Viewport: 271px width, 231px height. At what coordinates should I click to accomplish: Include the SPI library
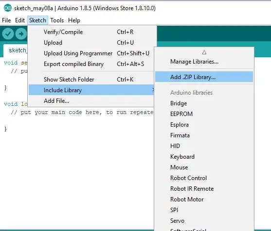[204, 210]
